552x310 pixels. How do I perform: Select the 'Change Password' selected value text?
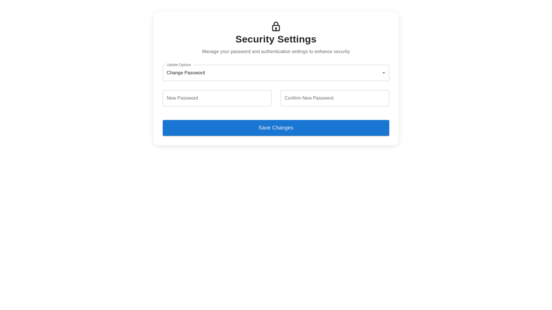tap(186, 73)
